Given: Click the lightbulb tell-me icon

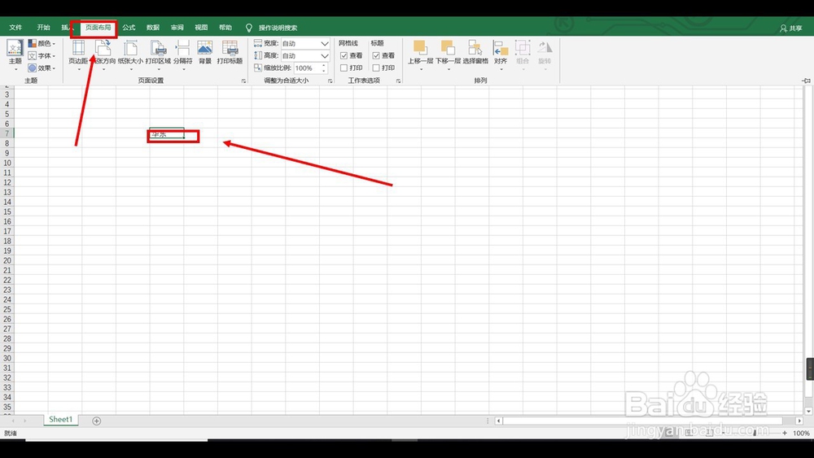Looking at the screenshot, I should pyautogui.click(x=248, y=28).
